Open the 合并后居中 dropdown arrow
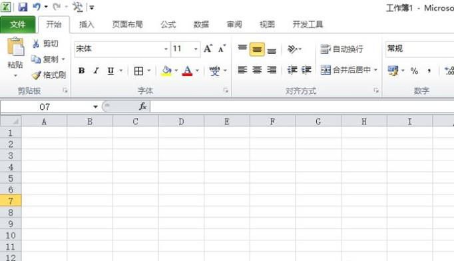Image resolution: width=454 pixels, height=261 pixels. pyautogui.click(x=376, y=70)
